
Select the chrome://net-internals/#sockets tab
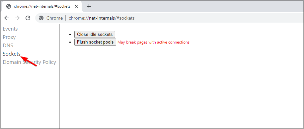[x=42, y=6]
